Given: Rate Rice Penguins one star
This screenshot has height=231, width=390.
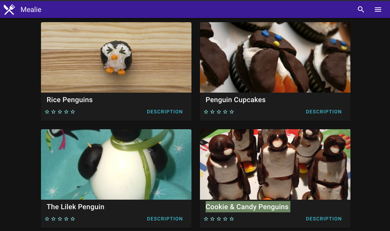Looking at the screenshot, I should click(47, 112).
